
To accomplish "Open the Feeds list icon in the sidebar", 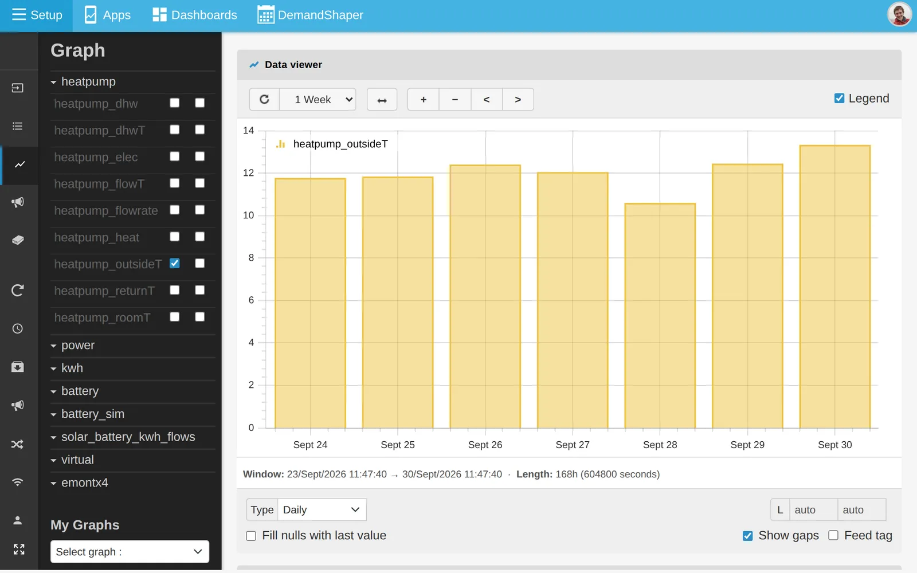I will [x=18, y=126].
